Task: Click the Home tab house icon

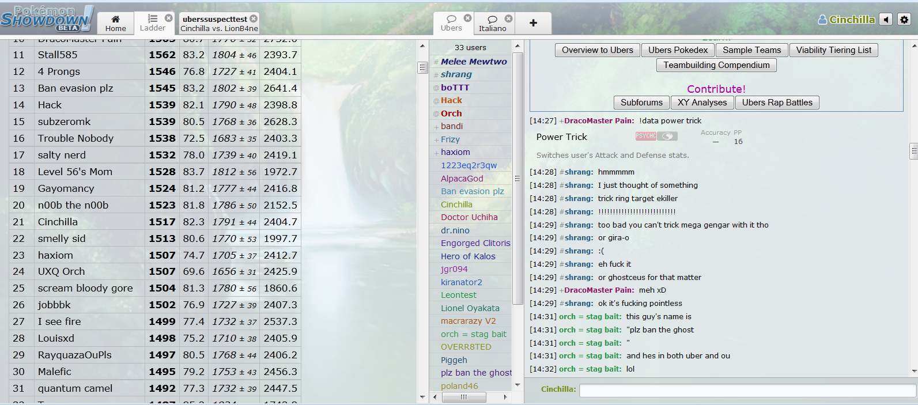Action: coord(115,19)
